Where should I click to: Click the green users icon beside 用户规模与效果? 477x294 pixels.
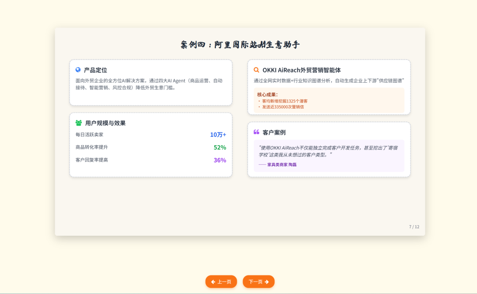pyautogui.click(x=79, y=123)
